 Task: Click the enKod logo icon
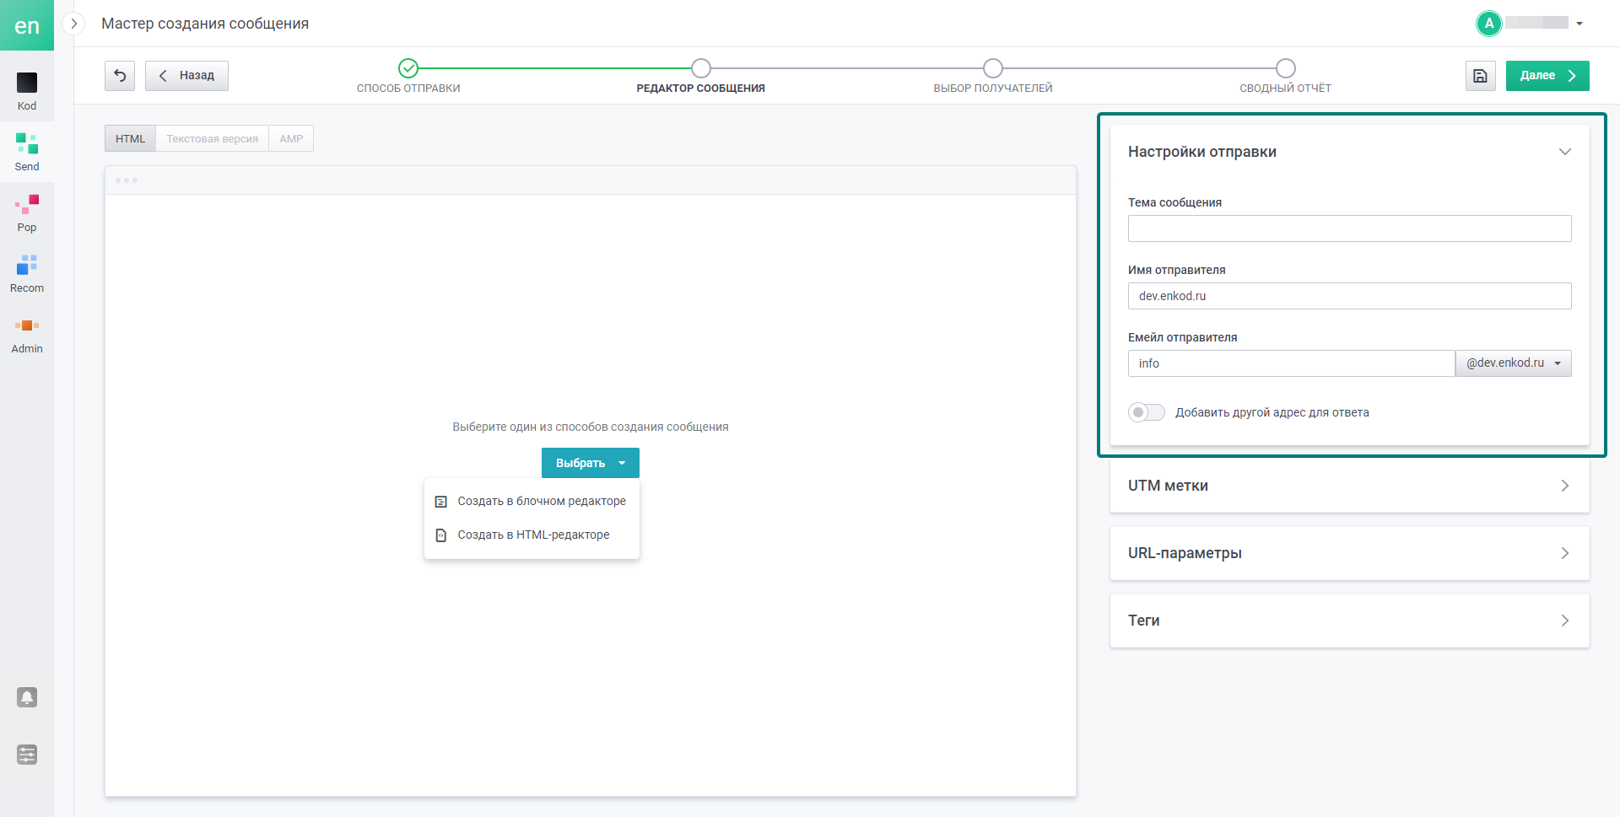[x=27, y=25]
